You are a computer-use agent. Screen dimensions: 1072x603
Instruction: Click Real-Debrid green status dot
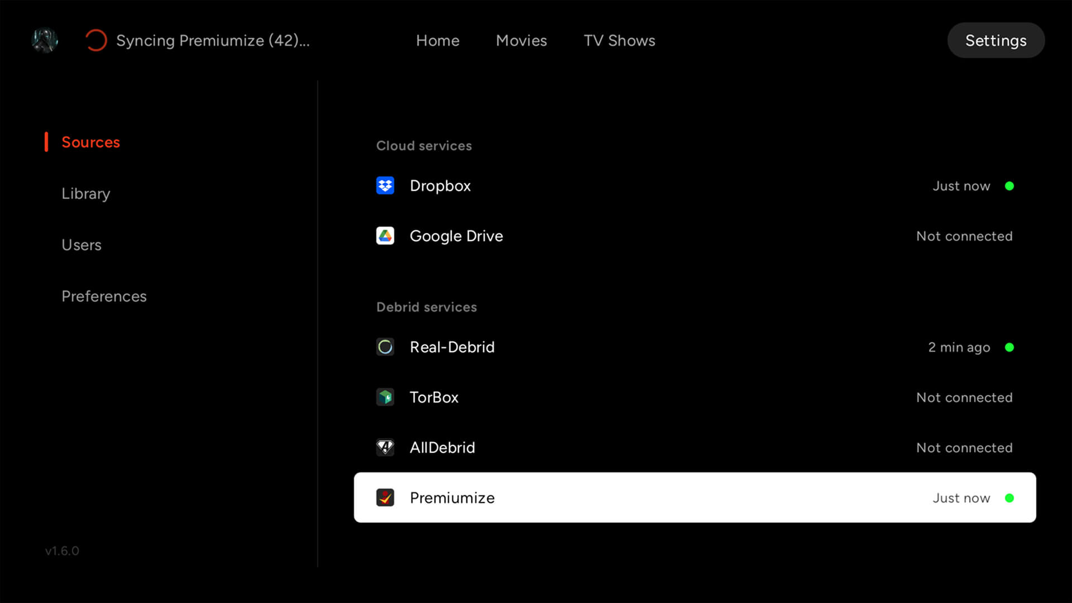point(1009,347)
